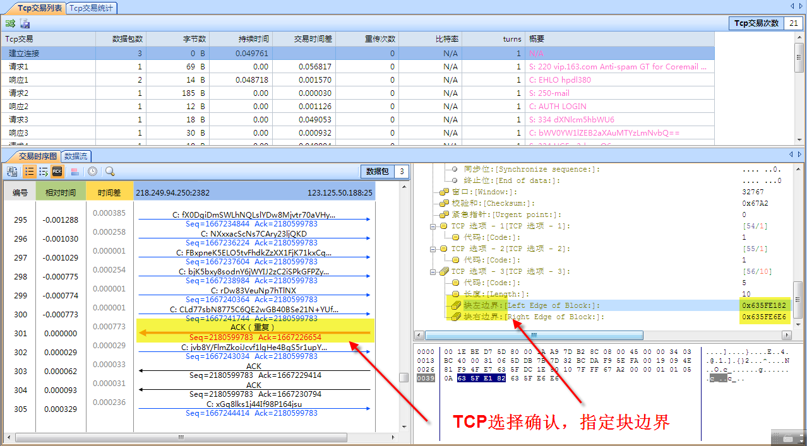Toggle the packet list view mode
Viewport: 807px width, 446px height.
coord(29,171)
